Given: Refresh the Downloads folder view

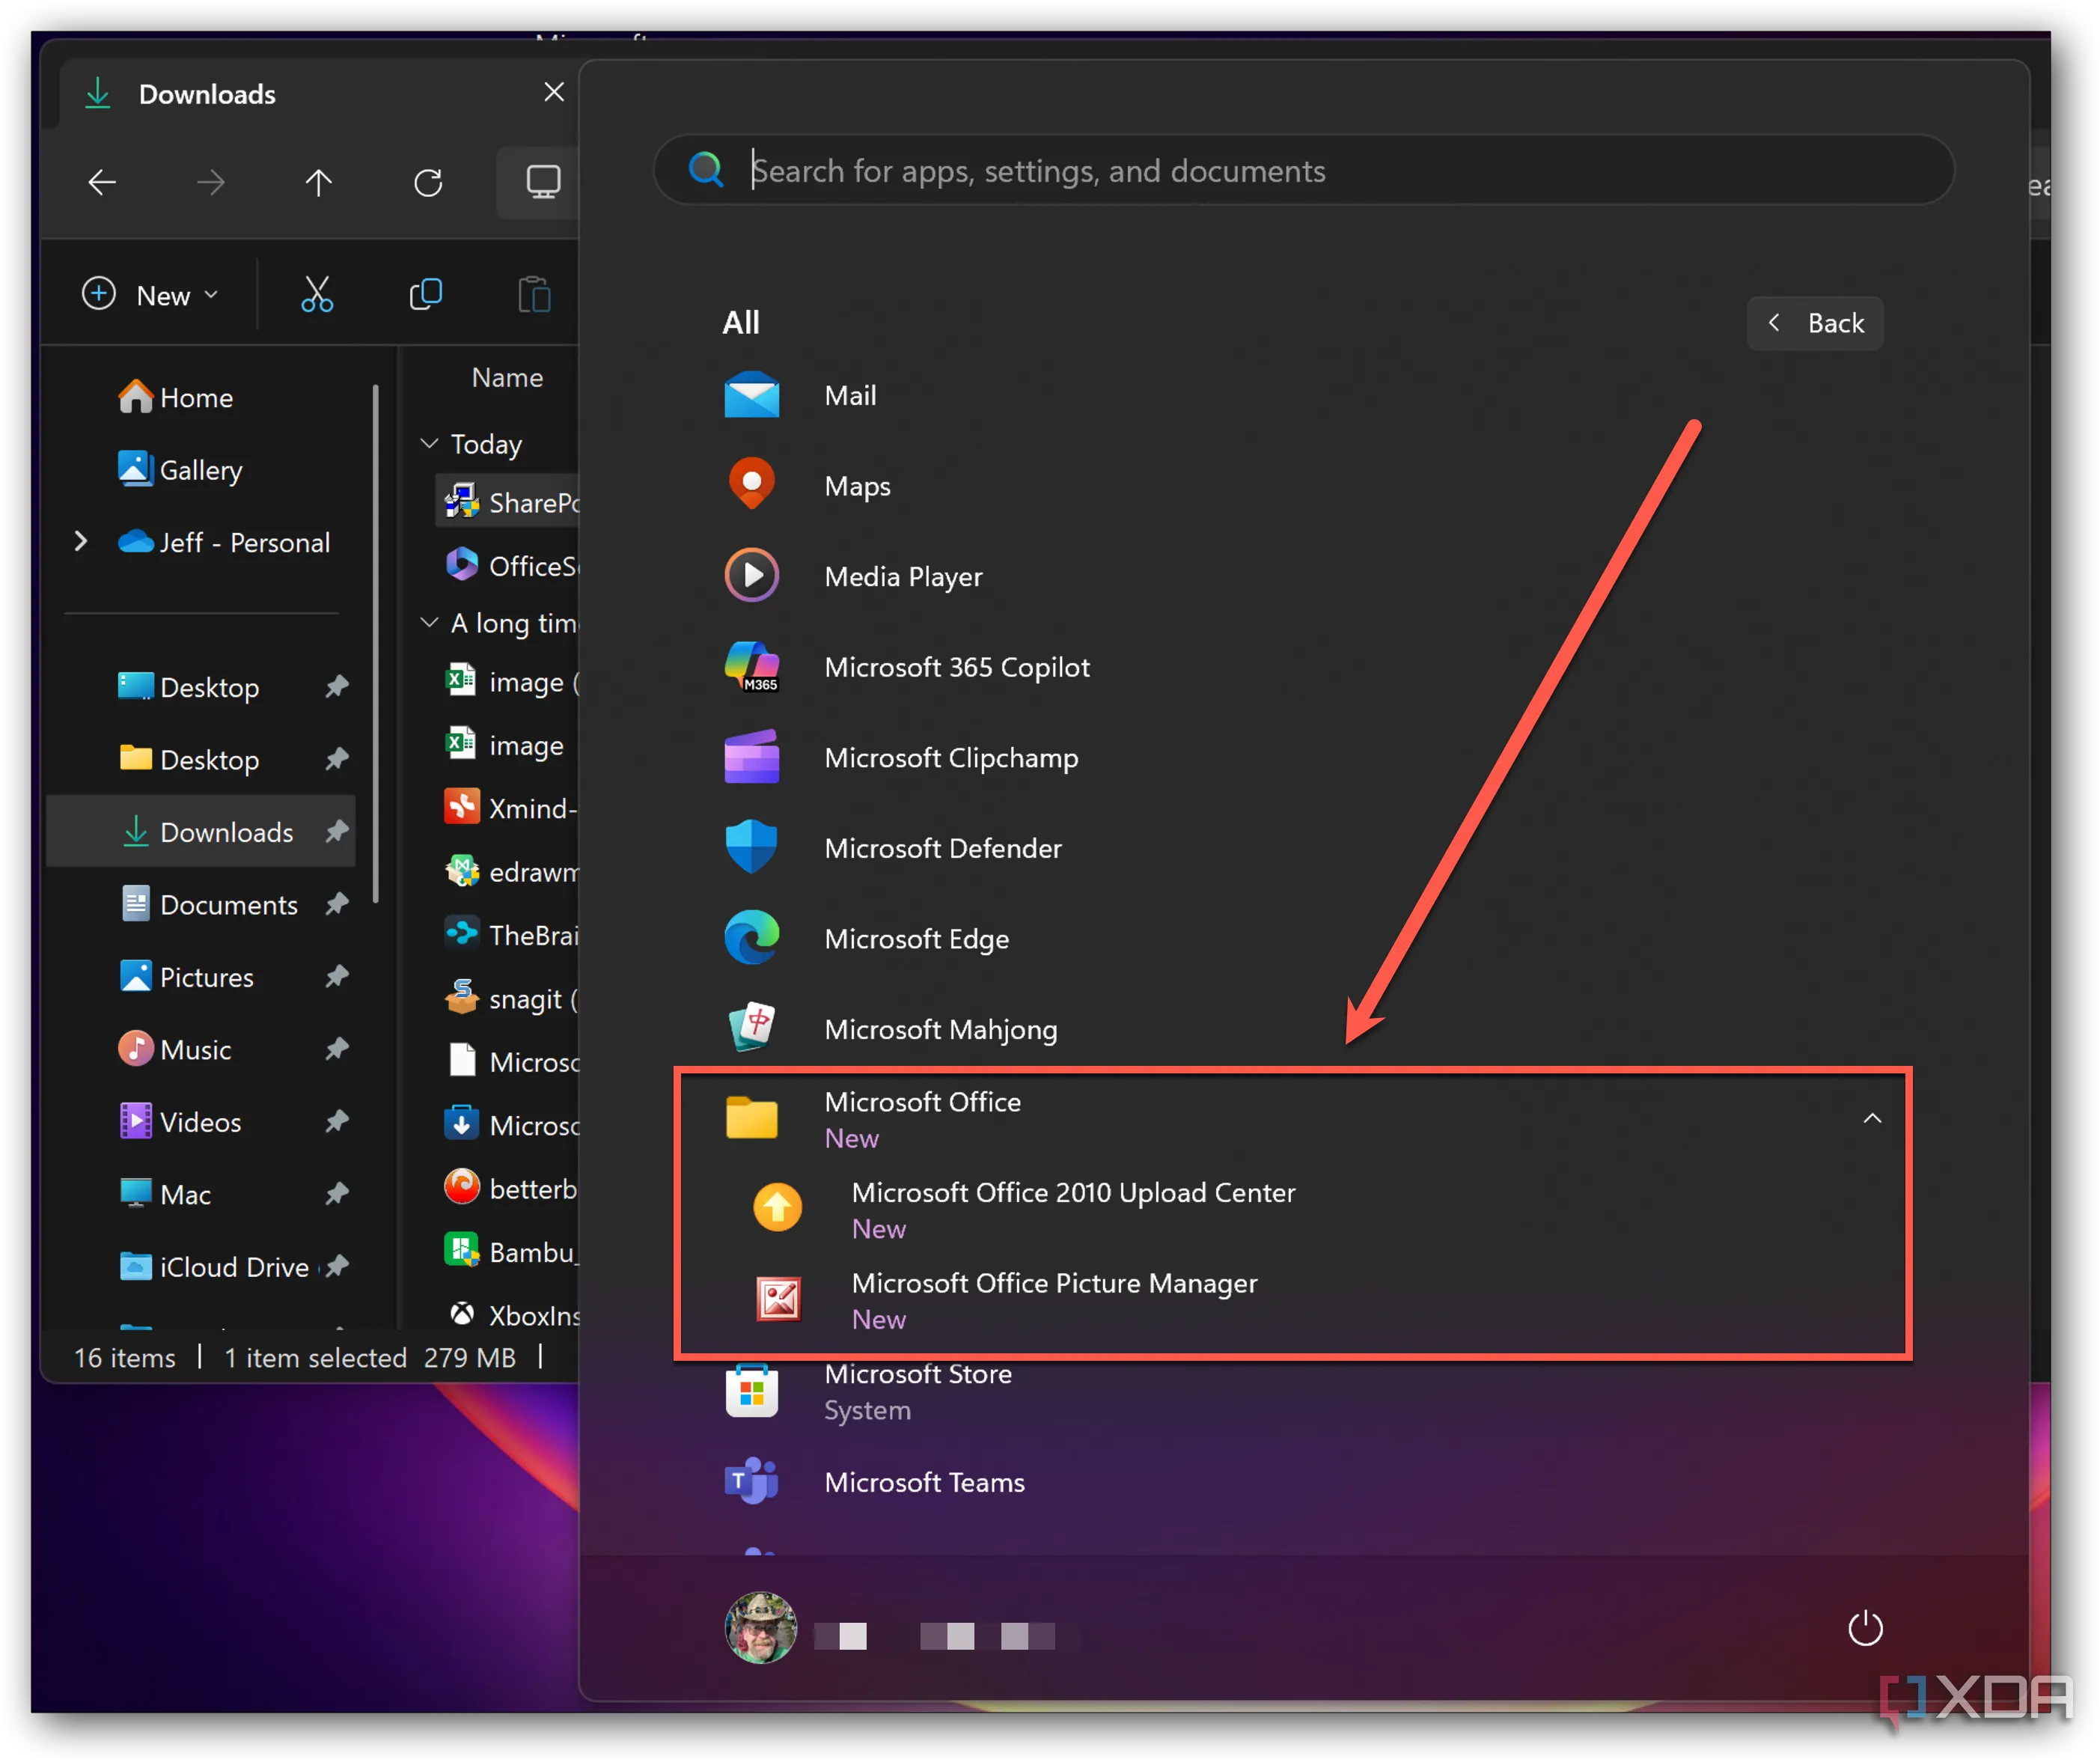Looking at the screenshot, I should coord(428,183).
